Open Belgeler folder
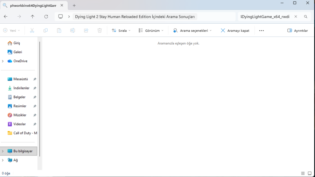 click(x=19, y=97)
